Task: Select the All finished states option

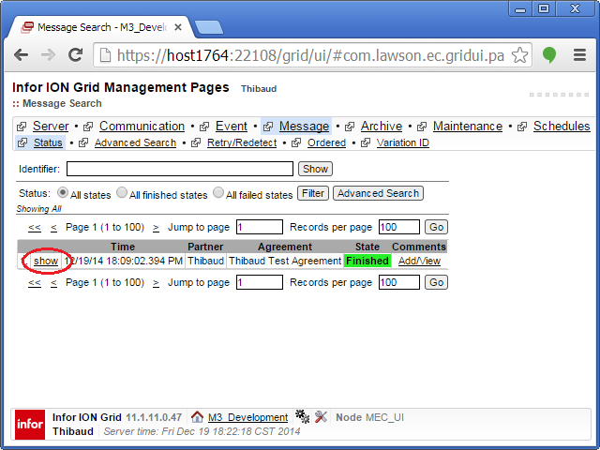Action: [122, 194]
